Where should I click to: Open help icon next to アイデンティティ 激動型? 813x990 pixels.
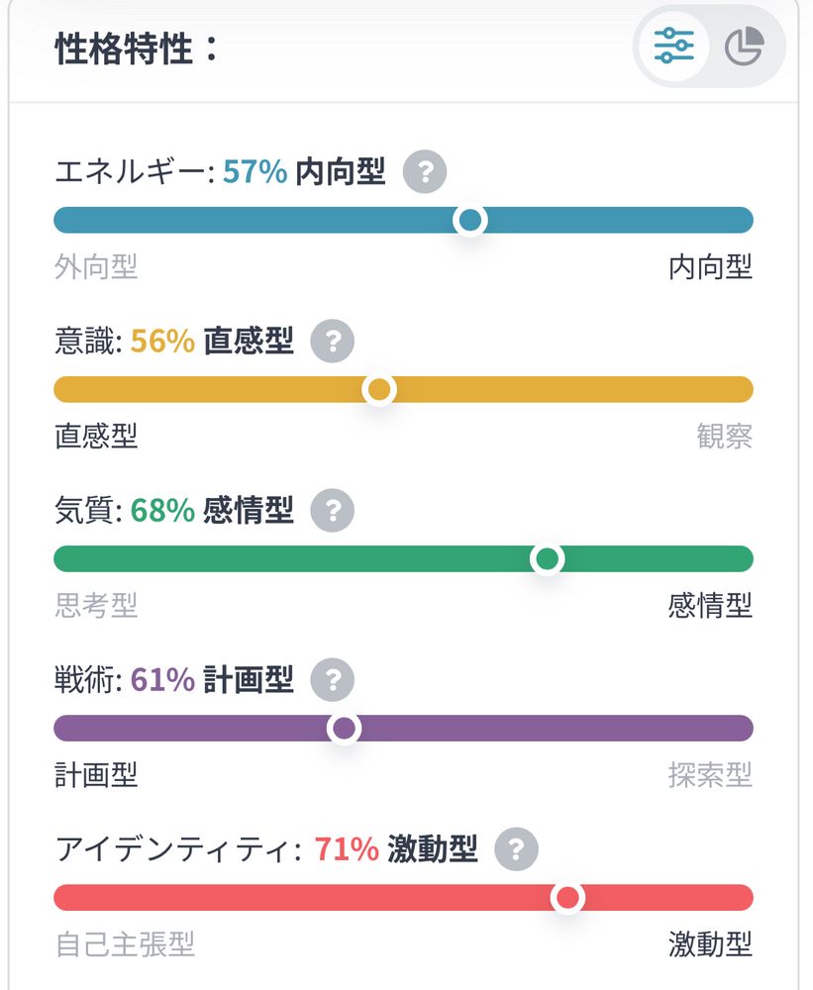point(516,849)
